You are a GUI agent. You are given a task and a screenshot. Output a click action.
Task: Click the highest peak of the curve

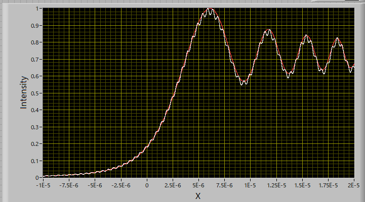[x=209, y=9]
